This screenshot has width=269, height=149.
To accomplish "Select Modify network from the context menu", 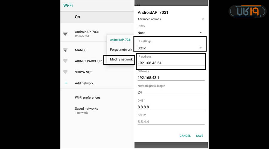I will point(121,59).
